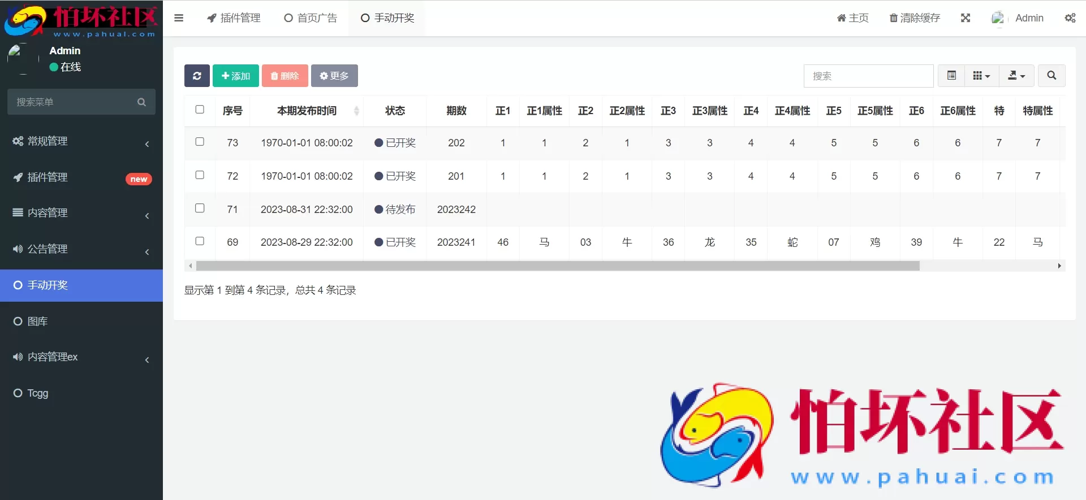1086x500 pixels.
Task: Check the checkbox for row 72
Action: 200,175
